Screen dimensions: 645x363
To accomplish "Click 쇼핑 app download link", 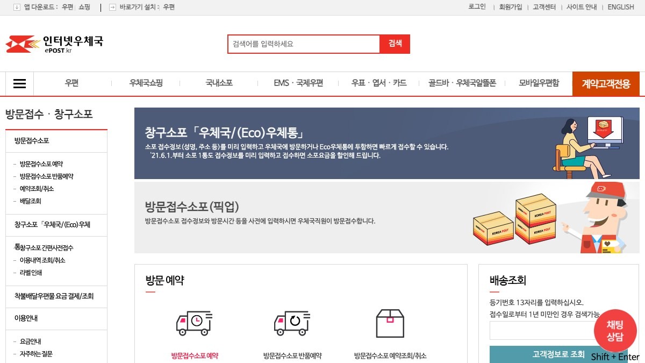I will pos(84,7).
